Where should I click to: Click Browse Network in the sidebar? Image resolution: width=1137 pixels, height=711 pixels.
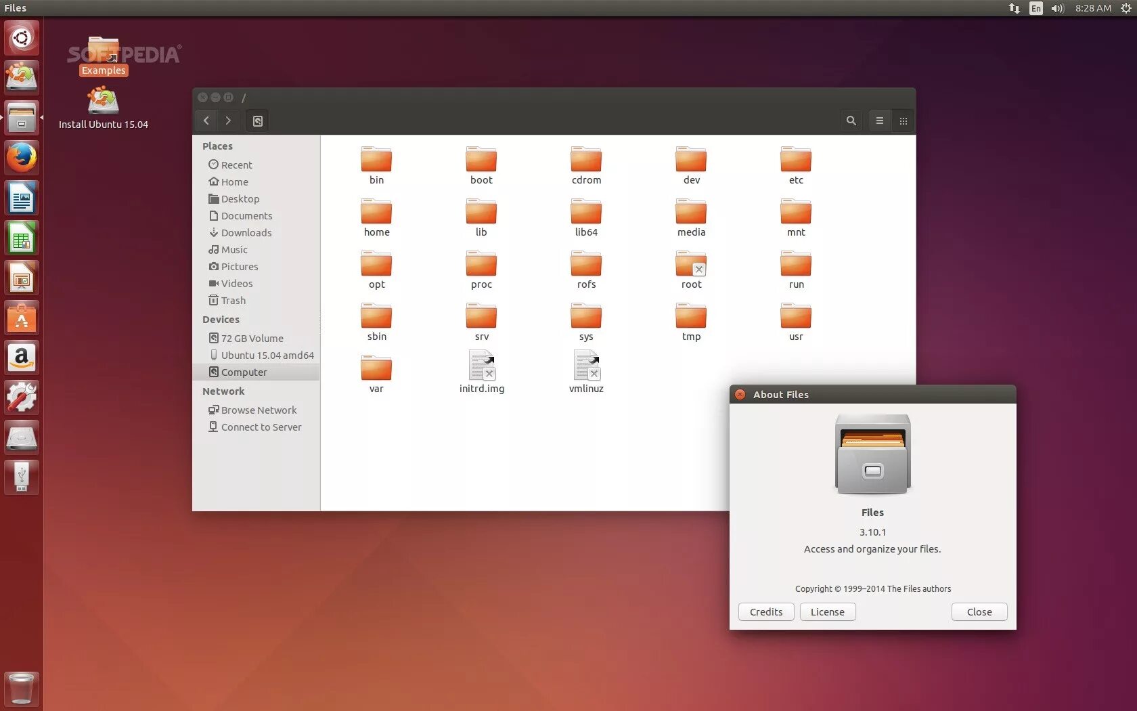[257, 410]
